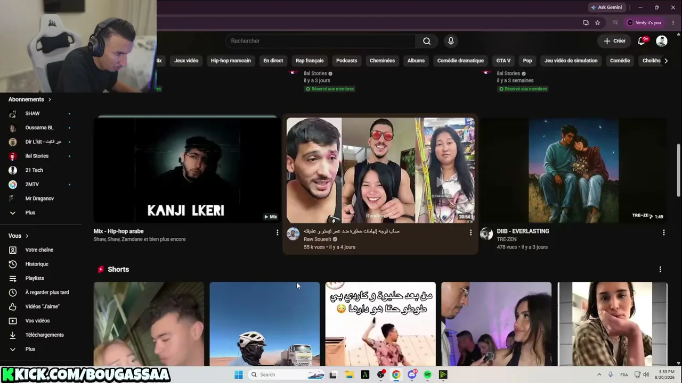Open the clock and date in taskbar
The height and width of the screenshot is (383, 682).
[666, 374]
